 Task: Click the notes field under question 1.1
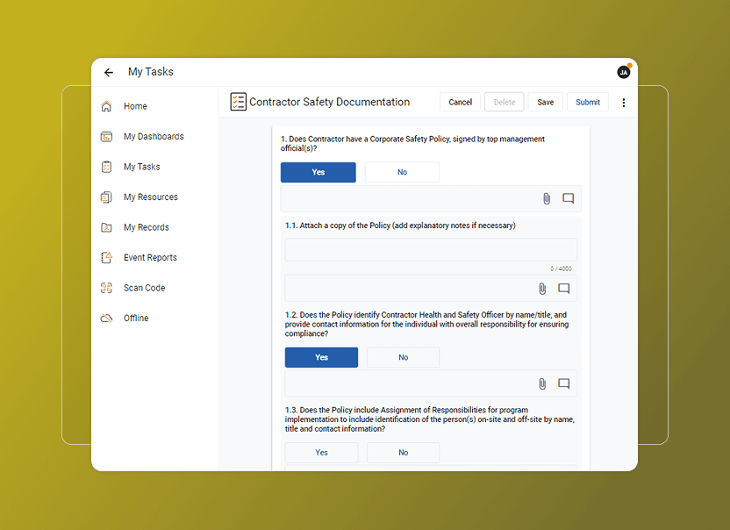pyautogui.click(x=430, y=249)
